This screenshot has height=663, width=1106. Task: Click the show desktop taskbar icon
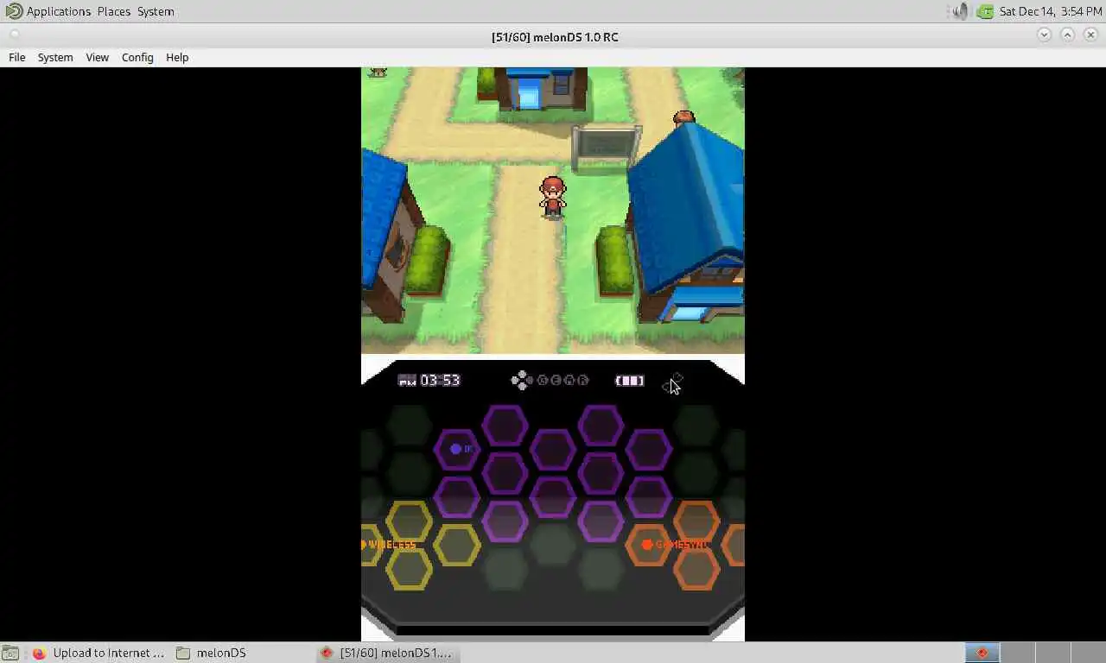tap(10, 654)
